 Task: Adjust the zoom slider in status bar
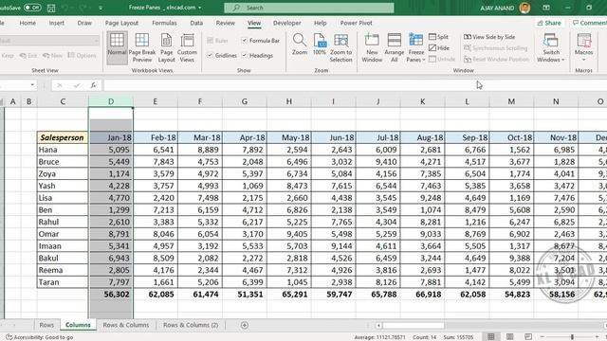572,337
